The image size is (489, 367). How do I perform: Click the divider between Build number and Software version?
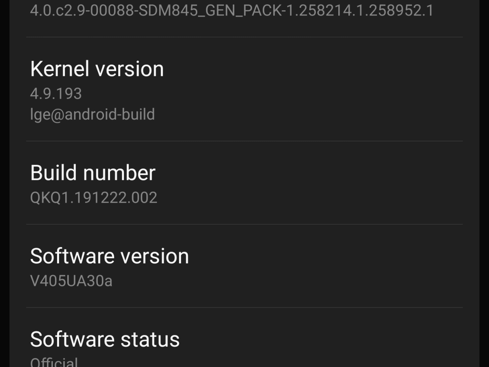pos(244,224)
